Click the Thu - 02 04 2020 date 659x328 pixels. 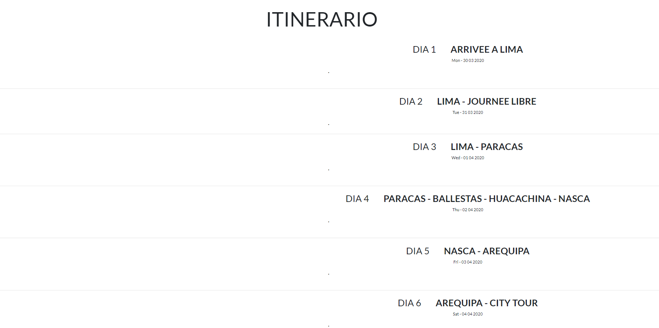pos(467,210)
